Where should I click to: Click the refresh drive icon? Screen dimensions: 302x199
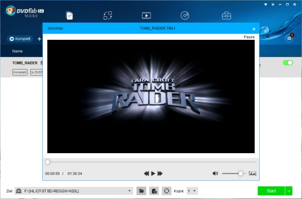(x=167, y=191)
